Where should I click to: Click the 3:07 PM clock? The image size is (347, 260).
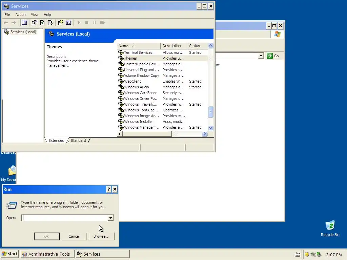click(334, 255)
